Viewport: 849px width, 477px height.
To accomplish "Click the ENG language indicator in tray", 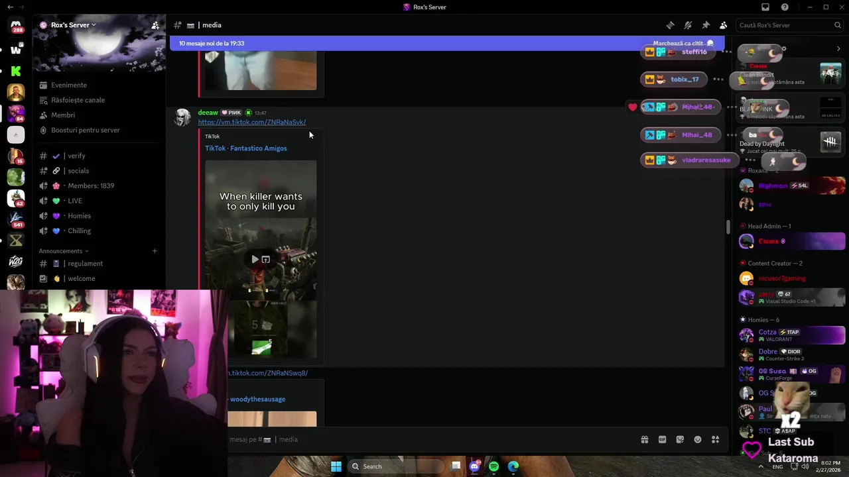I will click(777, 466).
